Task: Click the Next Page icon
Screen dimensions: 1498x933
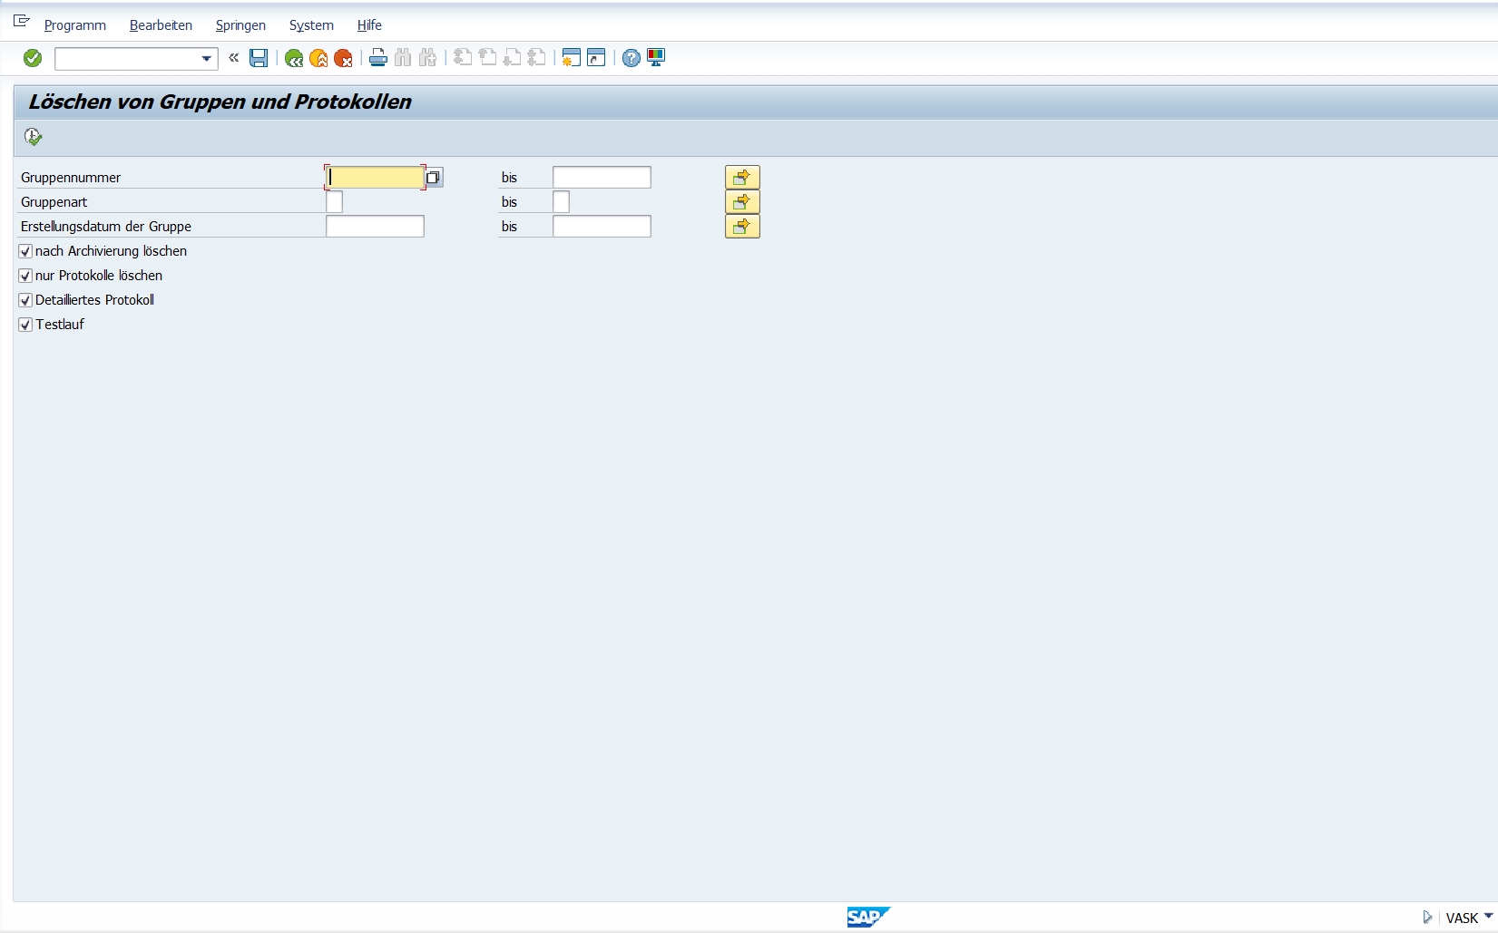Action: coord(512,58)
